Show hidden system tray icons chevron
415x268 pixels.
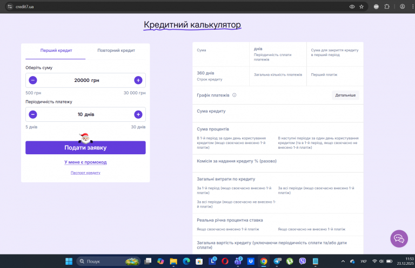click(x=343, y=262)
